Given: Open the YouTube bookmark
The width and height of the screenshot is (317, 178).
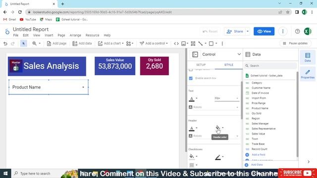Looking at the screenshot, I should click(28, 19).
